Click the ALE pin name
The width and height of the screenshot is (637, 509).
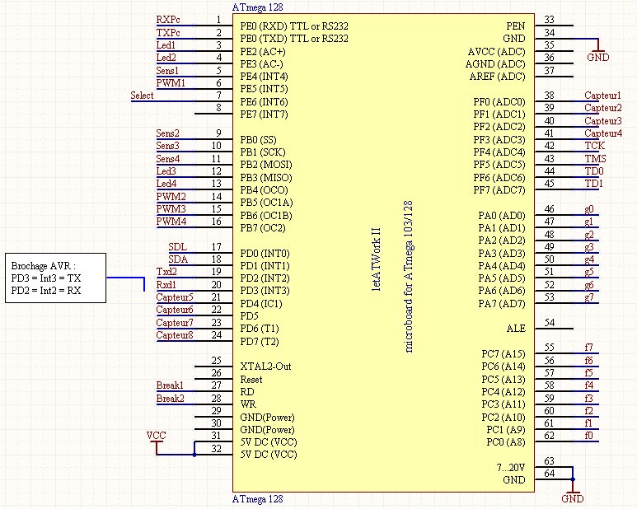tap(515, 329)
